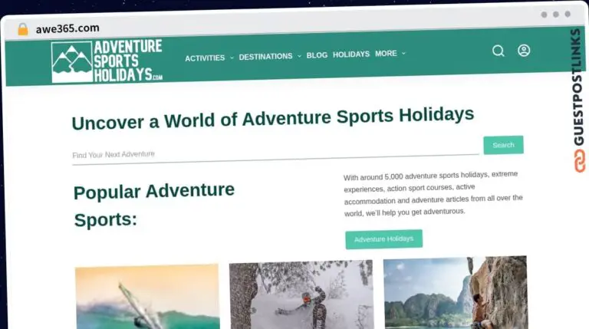This screenshot has width=589, height=329.
Task: Open the search magnifier icon in header
Action: [498, 51]
